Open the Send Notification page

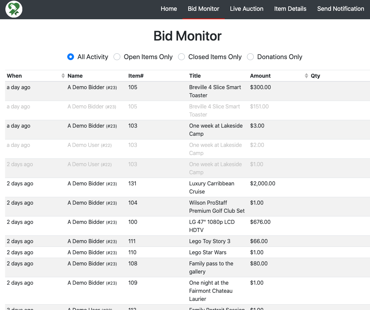[340, 9]
